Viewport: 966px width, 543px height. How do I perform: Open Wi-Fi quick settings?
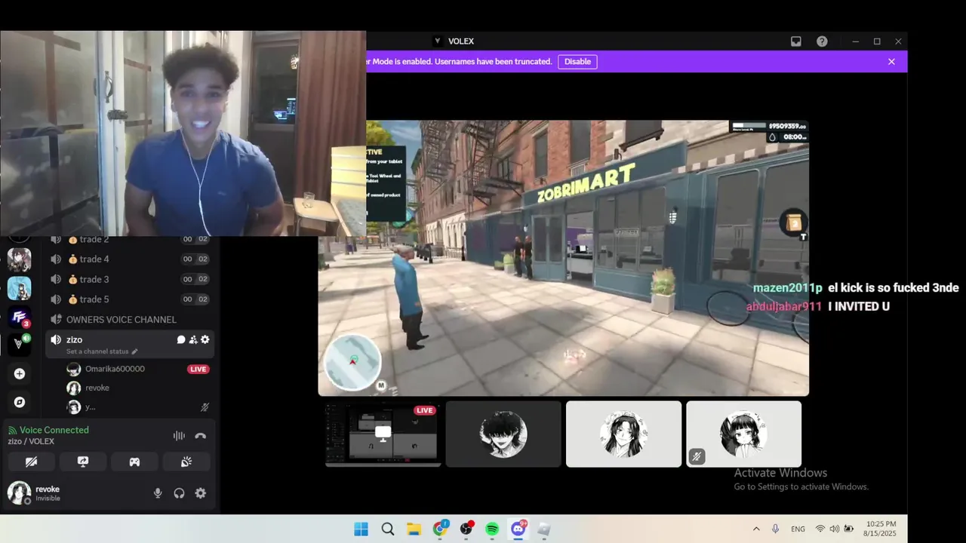click(820, 529)
